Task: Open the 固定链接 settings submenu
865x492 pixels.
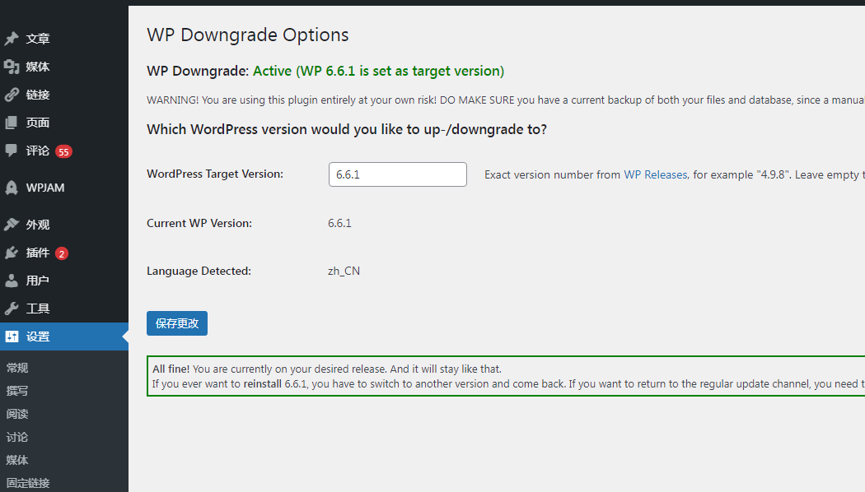Action: (x=28, y=483)
